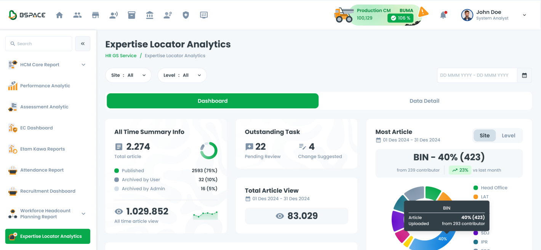Screen dimensions: 541x250
Task: Switch Most Article toggle to Level
Action: pyautogui.click(x=508, y=136)
